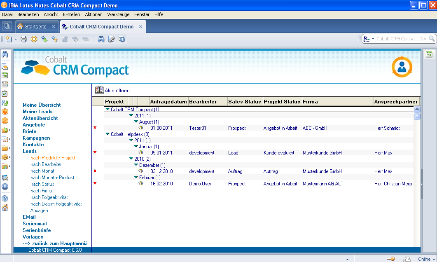Open the Calendar icon in the left sidebar

[x=5, y=75]
